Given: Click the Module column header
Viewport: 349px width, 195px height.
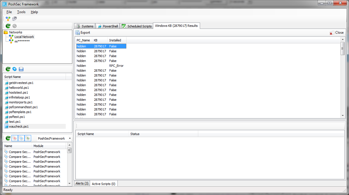Looking at the screenshot, I should (49, 146).
